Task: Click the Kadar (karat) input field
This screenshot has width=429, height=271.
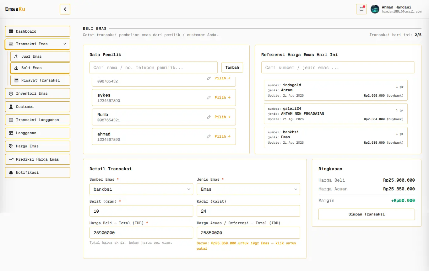Action: (x=248, y=211)
